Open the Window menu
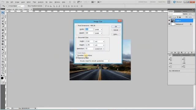 57,2
